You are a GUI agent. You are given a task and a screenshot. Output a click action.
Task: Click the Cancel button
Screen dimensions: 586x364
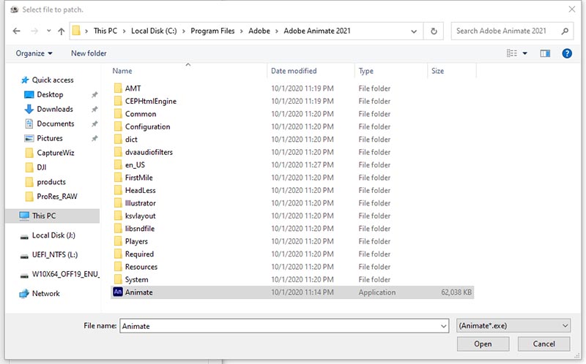coord(544,344)
